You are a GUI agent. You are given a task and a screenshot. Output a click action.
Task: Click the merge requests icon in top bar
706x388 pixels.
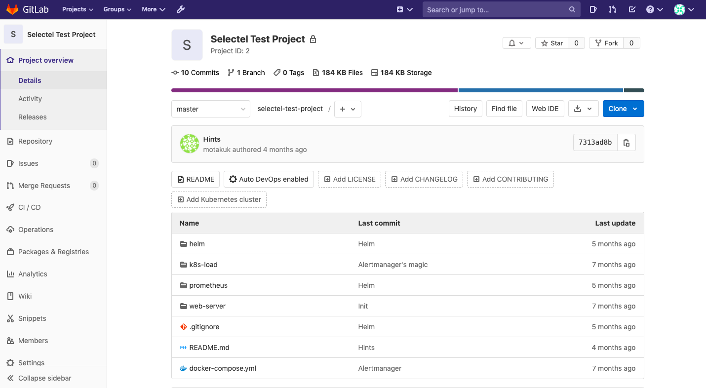(612, 9)
